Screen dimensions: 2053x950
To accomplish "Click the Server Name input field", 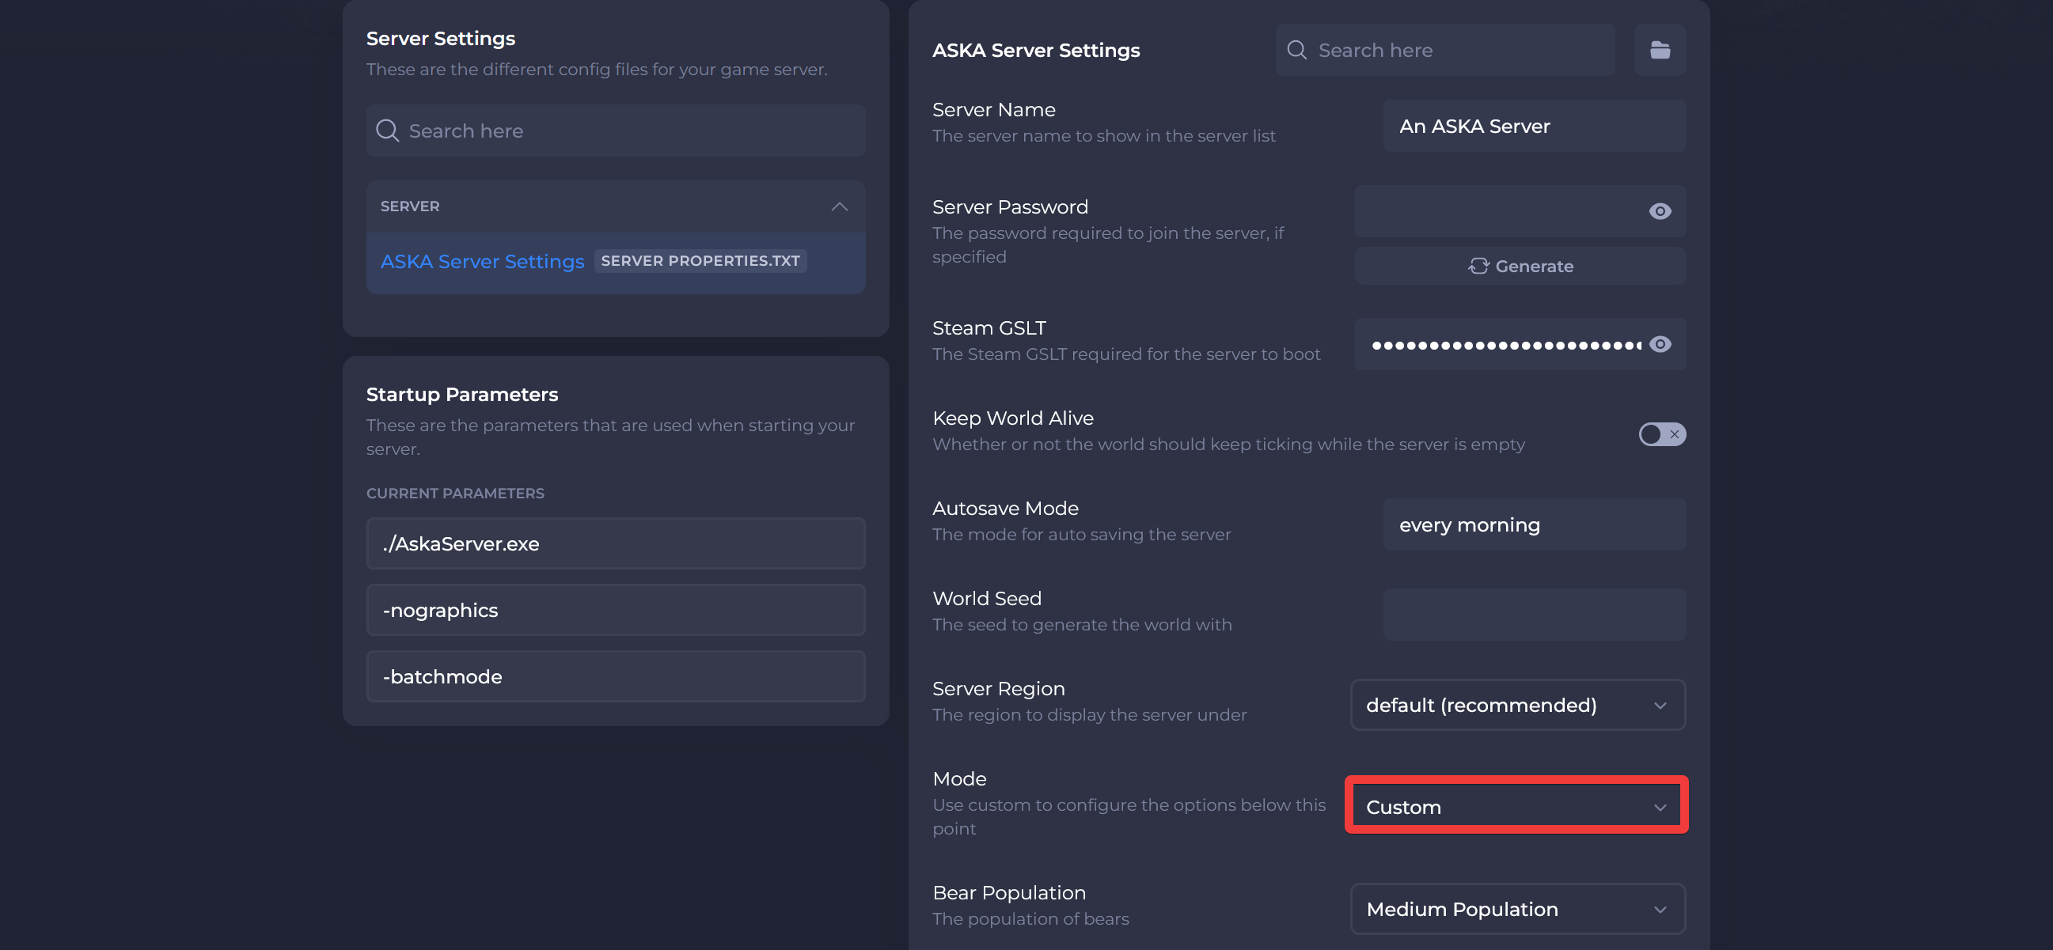I will click(1533, 126).
